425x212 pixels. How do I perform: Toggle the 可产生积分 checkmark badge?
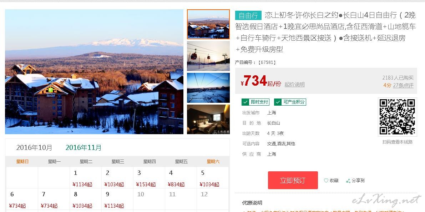tap(290, 102)
